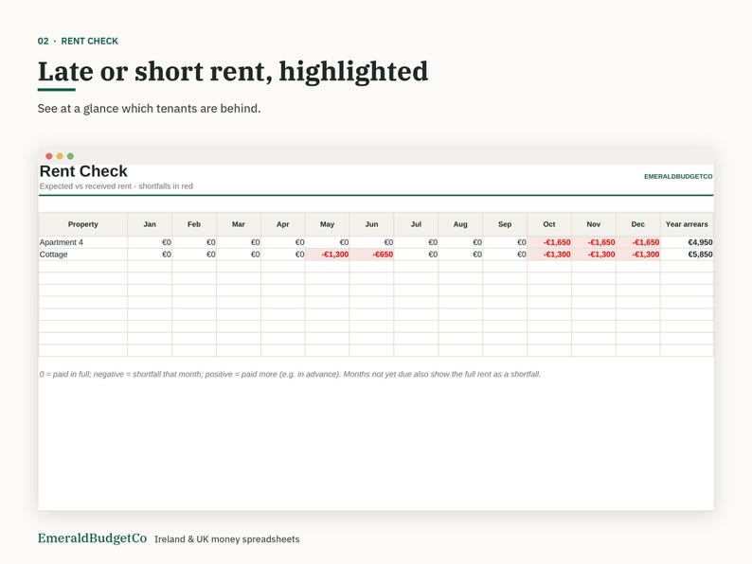This screenshot has width=752, height=564.
Task: Click Cottage October shortfall -€1,300
Action: coord(549,255)
